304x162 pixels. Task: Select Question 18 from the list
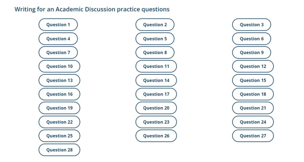pyautogui.click(x=253, y=94)
